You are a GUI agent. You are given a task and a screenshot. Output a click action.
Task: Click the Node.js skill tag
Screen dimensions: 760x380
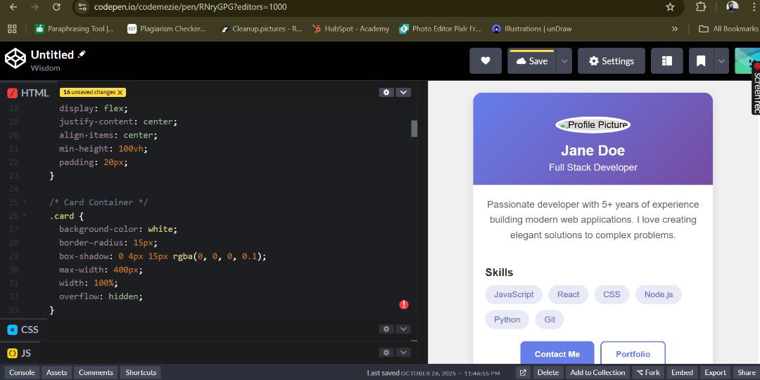659,294
